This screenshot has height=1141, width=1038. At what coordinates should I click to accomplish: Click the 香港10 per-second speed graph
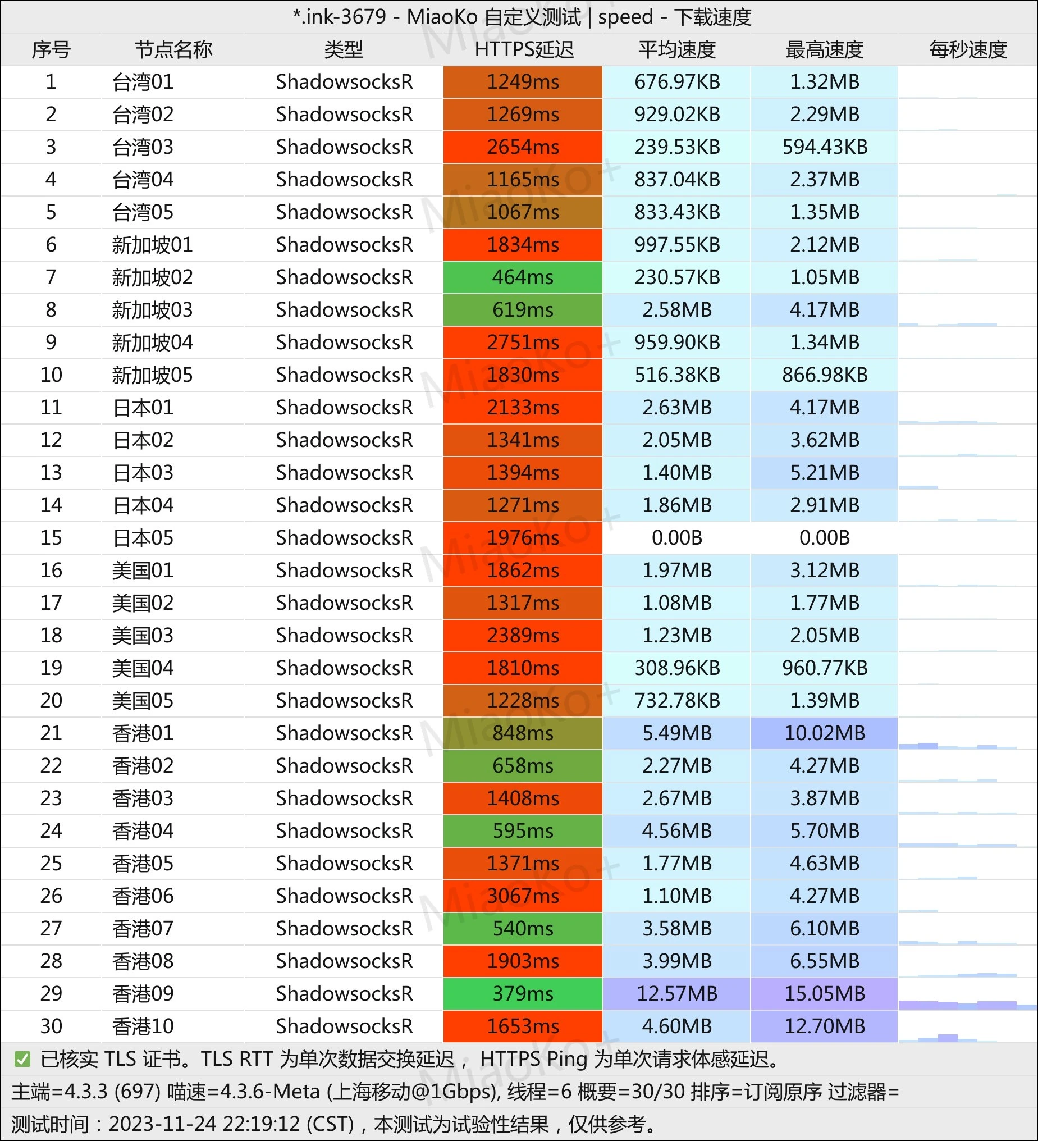coord(968,1029)
